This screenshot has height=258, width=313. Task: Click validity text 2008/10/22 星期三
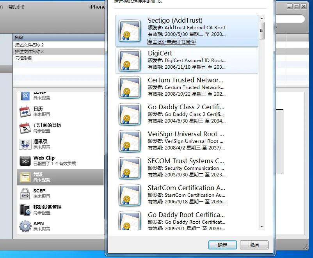pos(185,94)
